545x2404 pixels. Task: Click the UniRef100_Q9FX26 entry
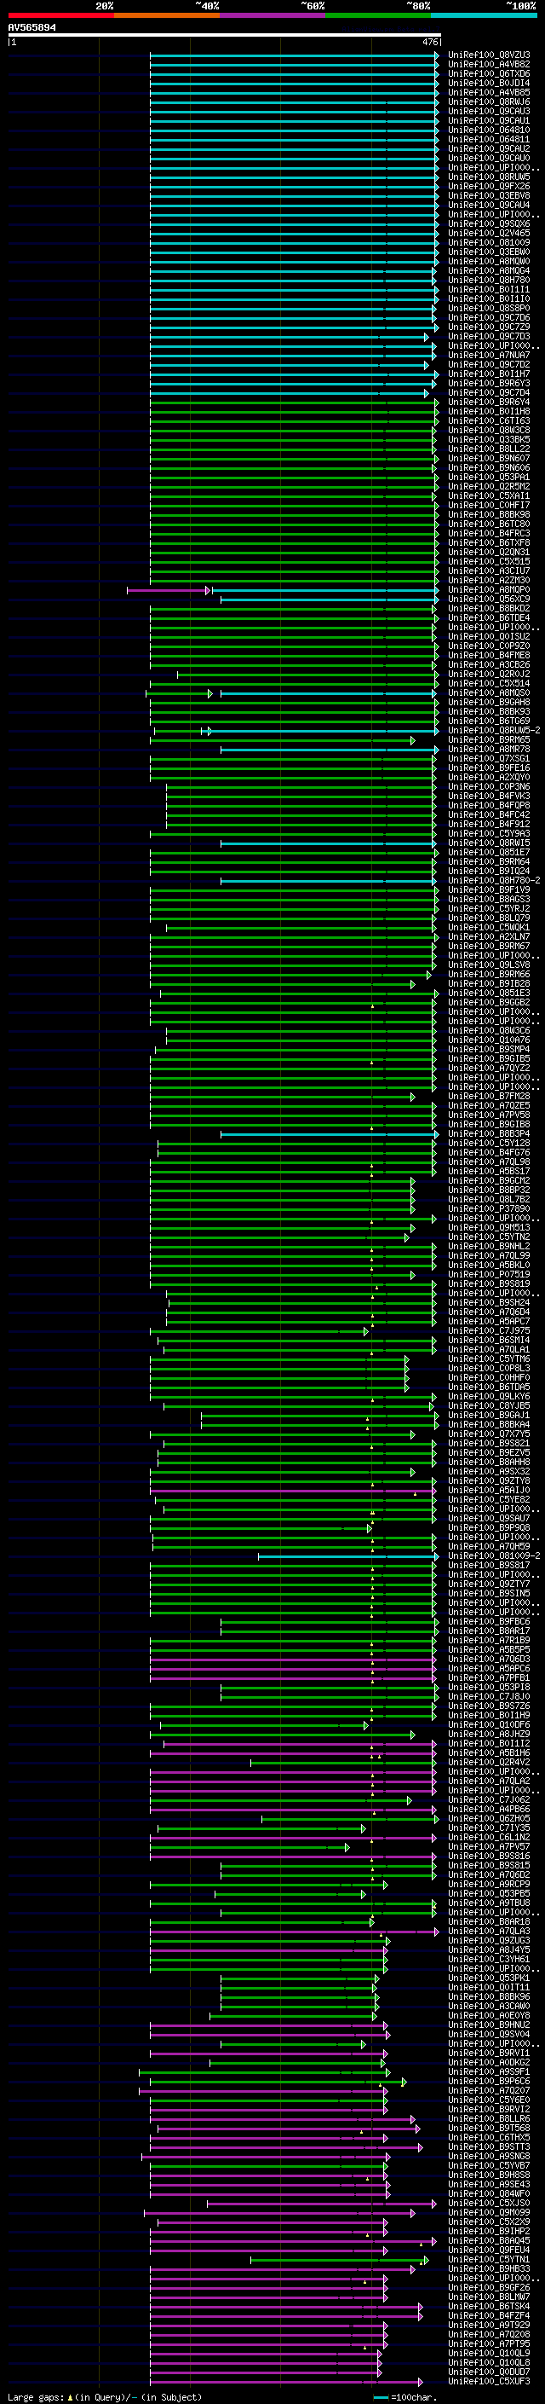pos(489,187)
